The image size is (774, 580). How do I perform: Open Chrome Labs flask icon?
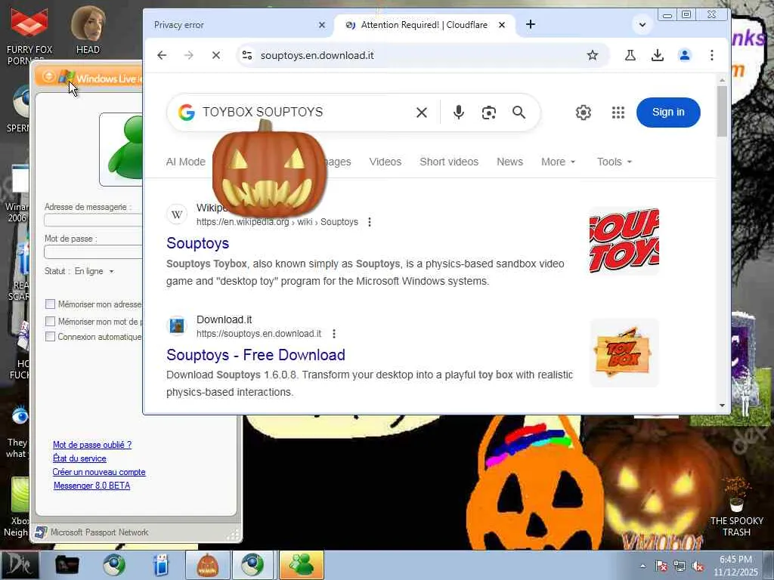click(630, 55)
